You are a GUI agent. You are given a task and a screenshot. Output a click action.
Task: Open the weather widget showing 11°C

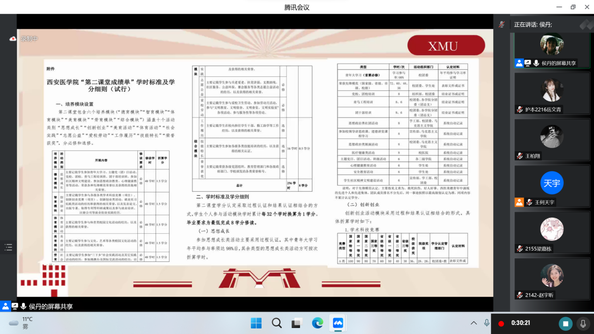[x=21, y=323]
